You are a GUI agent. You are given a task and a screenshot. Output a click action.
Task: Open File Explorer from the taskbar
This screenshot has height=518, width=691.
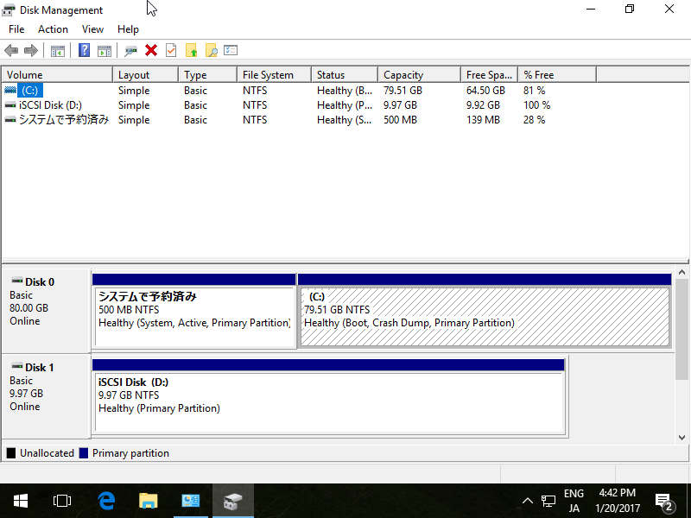pyautogui.click(x=149, y=501)
